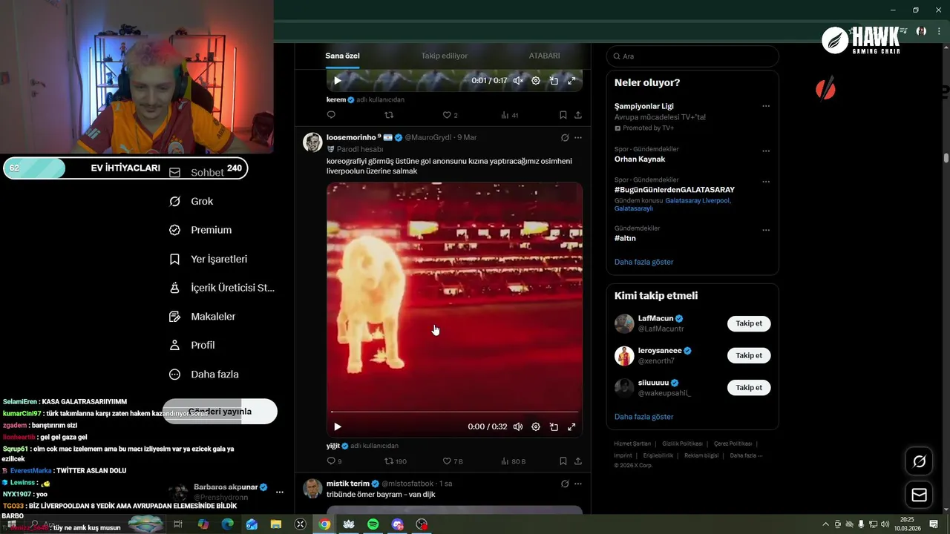Screen dimensions: 950x534
Task: Switch to ATABARI tab
Action: click(x=544, y=56)
